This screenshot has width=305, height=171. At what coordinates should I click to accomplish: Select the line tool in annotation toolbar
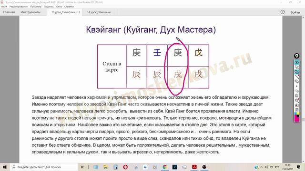pos(296,76)
